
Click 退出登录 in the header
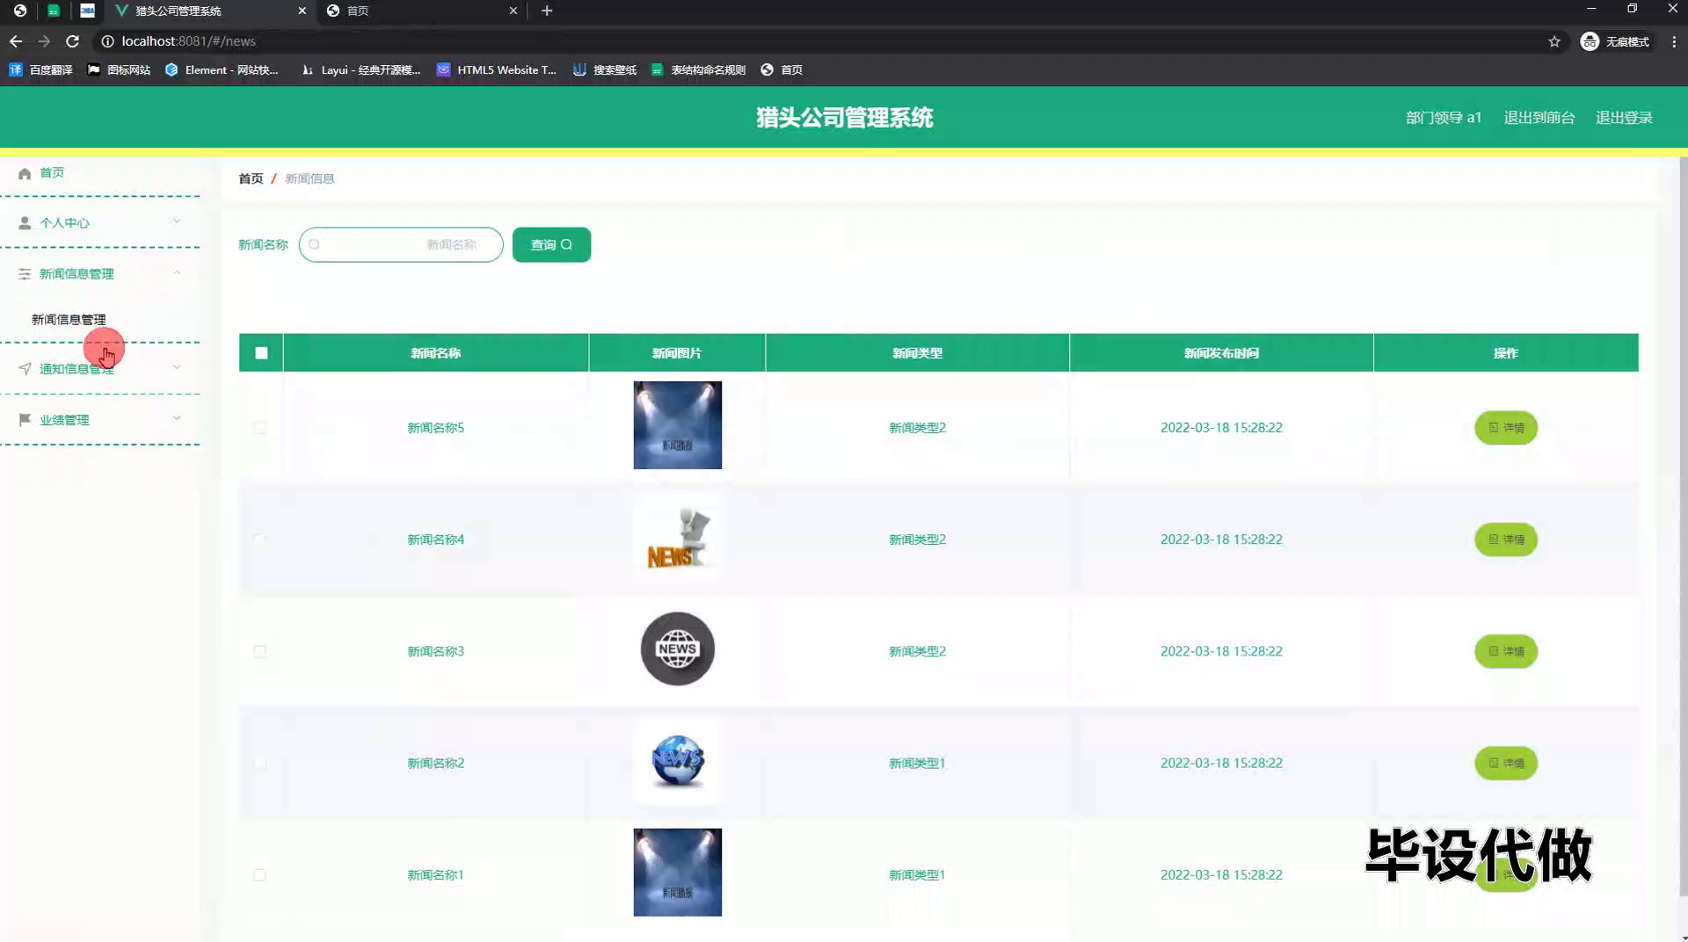point(1624,118)
